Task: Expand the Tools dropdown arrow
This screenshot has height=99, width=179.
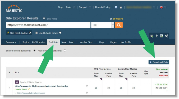Action: click(74, 7)
